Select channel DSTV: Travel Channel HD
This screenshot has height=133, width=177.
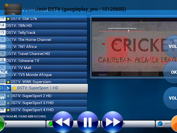[44, 54]
